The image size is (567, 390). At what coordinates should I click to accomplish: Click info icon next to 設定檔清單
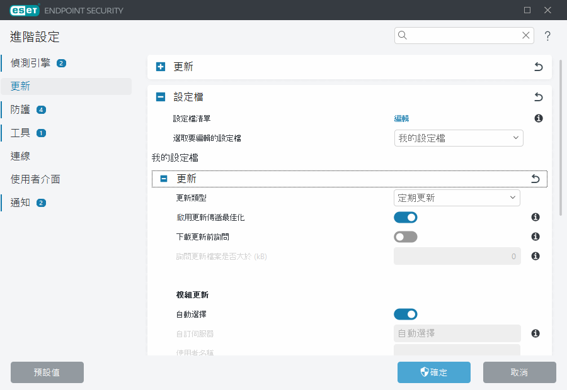click(539, 118)
